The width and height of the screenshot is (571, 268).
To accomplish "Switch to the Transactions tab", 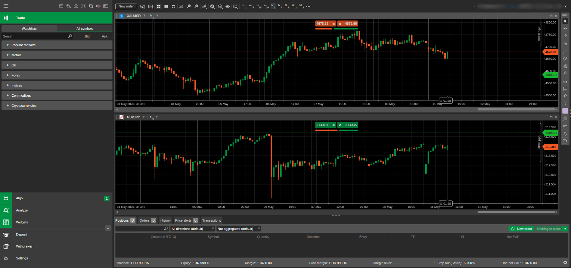I will coord(212,220).
